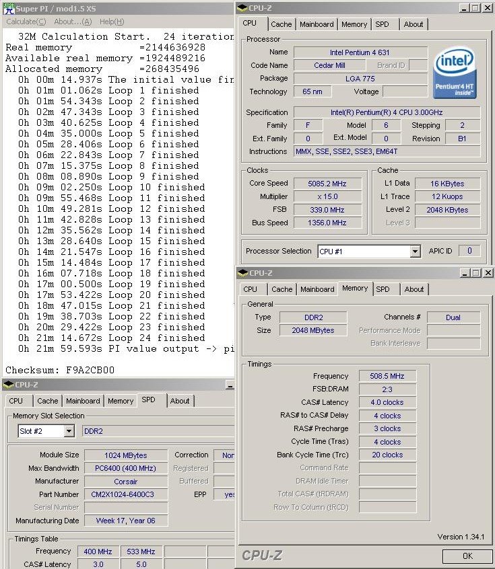Expand the Memory Slot Selection Slot #2 dropdown
This screenshot has width=495, height=569.
tap(68, 431)
